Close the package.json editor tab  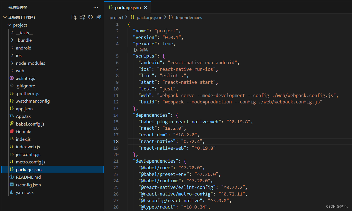point(146,7)
